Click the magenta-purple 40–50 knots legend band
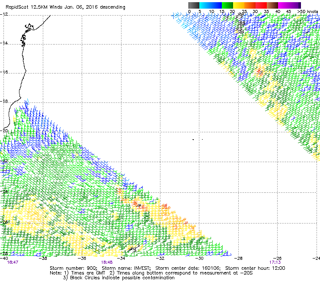The image size is (320, 281). click(x=289, y=5)
